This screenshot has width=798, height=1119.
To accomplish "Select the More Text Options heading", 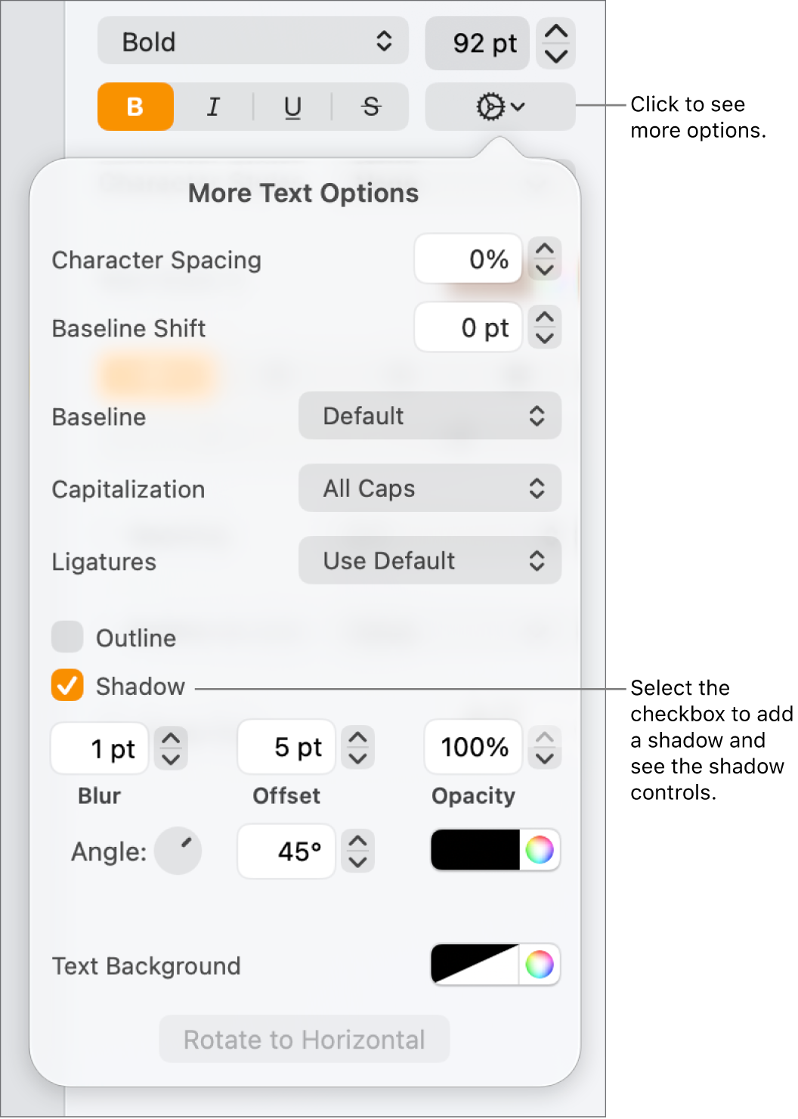I will (302, 193).
